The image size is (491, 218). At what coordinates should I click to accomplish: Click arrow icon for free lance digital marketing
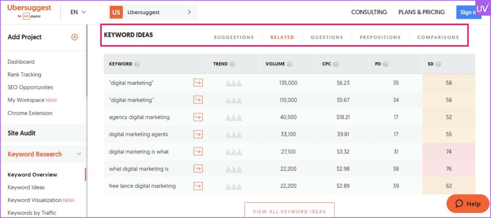[x=198, y=186]
